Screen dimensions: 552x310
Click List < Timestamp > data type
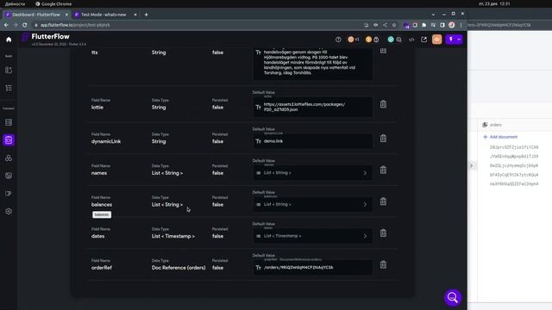pyautogui.click(x=173, y=236)
